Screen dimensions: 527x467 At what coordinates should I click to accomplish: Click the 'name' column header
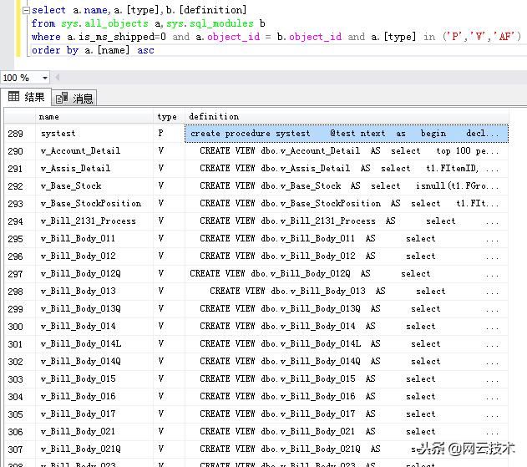coord(49,117)
